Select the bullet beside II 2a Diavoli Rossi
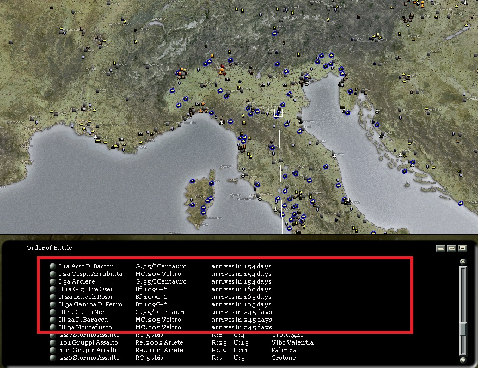Image resolution: width=478 pixels, height=368 pixels. pyautogui.click(x=52, y=297)
